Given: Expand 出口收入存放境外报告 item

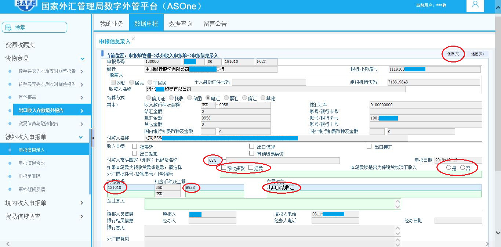Looking at the screenshot, I should (81, 111).
